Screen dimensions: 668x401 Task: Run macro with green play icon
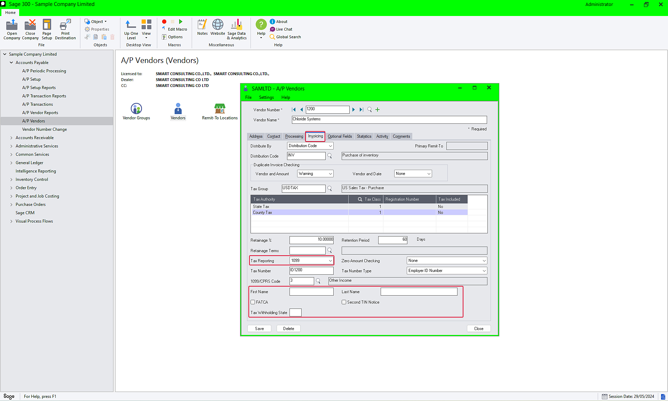click(x=181, y=22)
